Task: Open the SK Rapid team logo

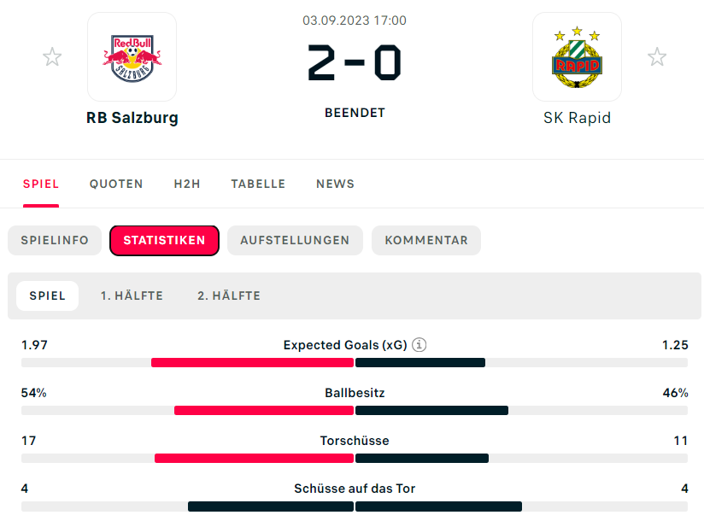Action: [577, 57]
